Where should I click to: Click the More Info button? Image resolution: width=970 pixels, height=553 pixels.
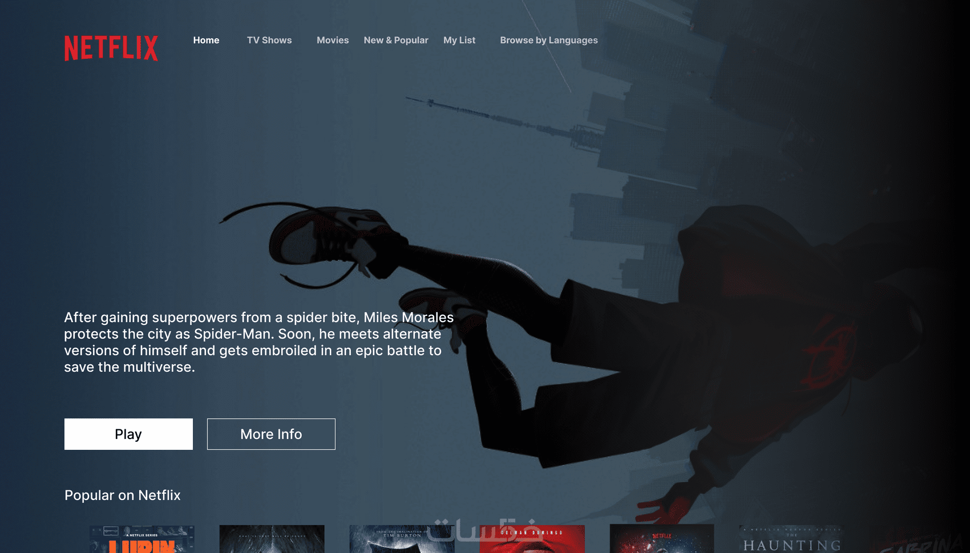coord(271,434)
